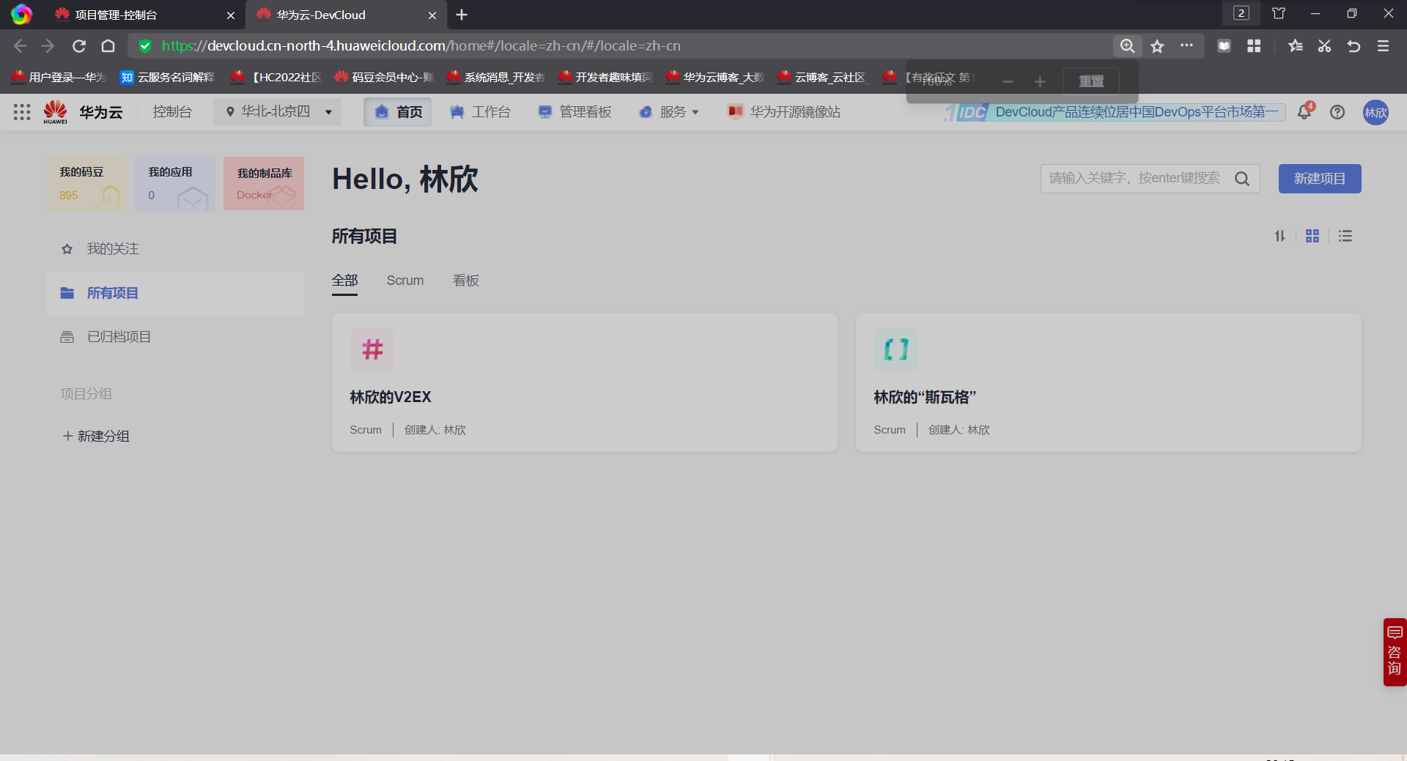
Task: Open the browser extensions grid icon
Action: coord(1254,46)
